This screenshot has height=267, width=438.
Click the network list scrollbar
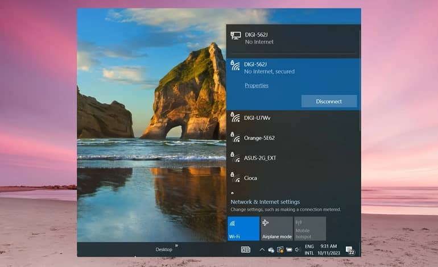(x=360, y=81)
